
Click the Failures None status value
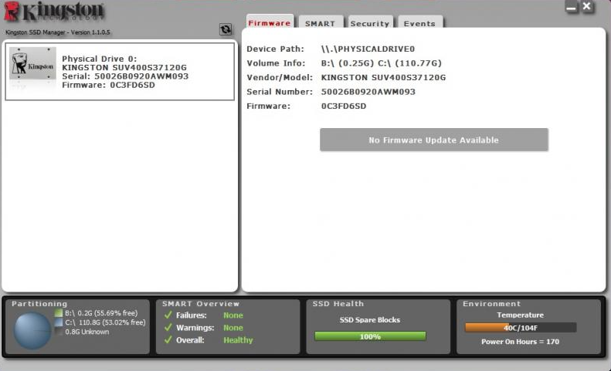(x=233, y=315)
